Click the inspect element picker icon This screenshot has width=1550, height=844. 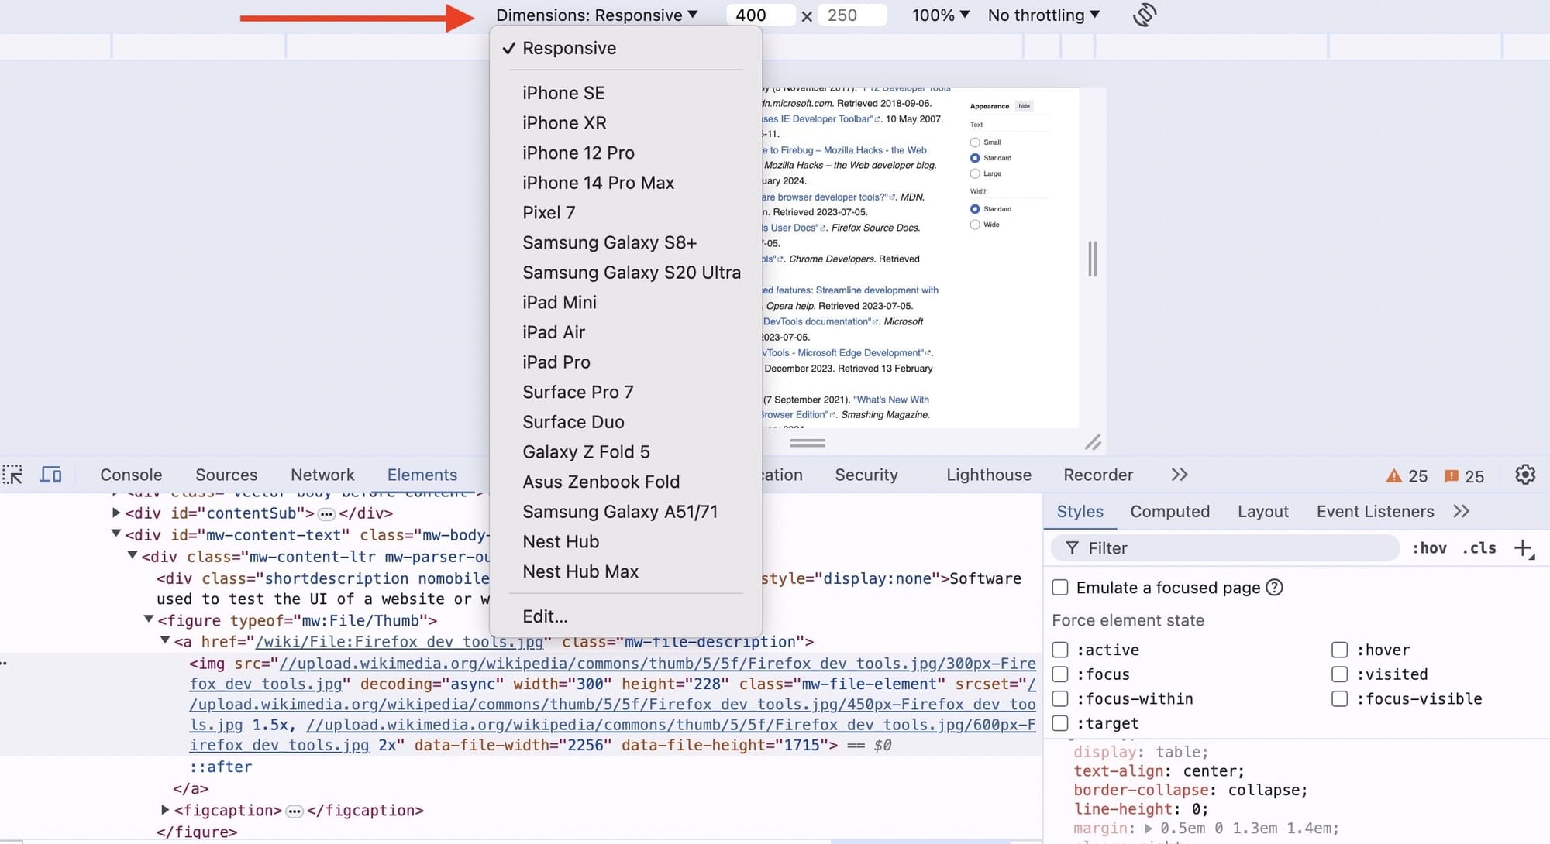15,475
